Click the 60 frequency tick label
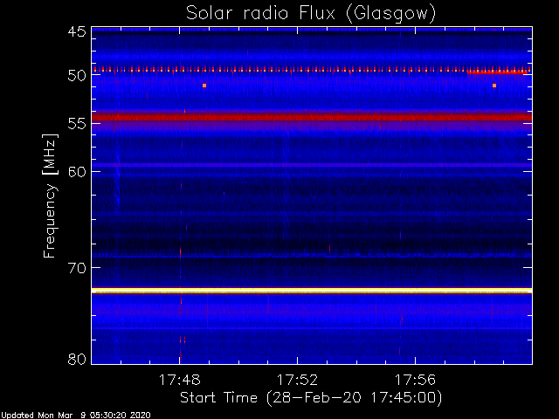Viewport: 559px width, 419px height. [x=77, y=172]
